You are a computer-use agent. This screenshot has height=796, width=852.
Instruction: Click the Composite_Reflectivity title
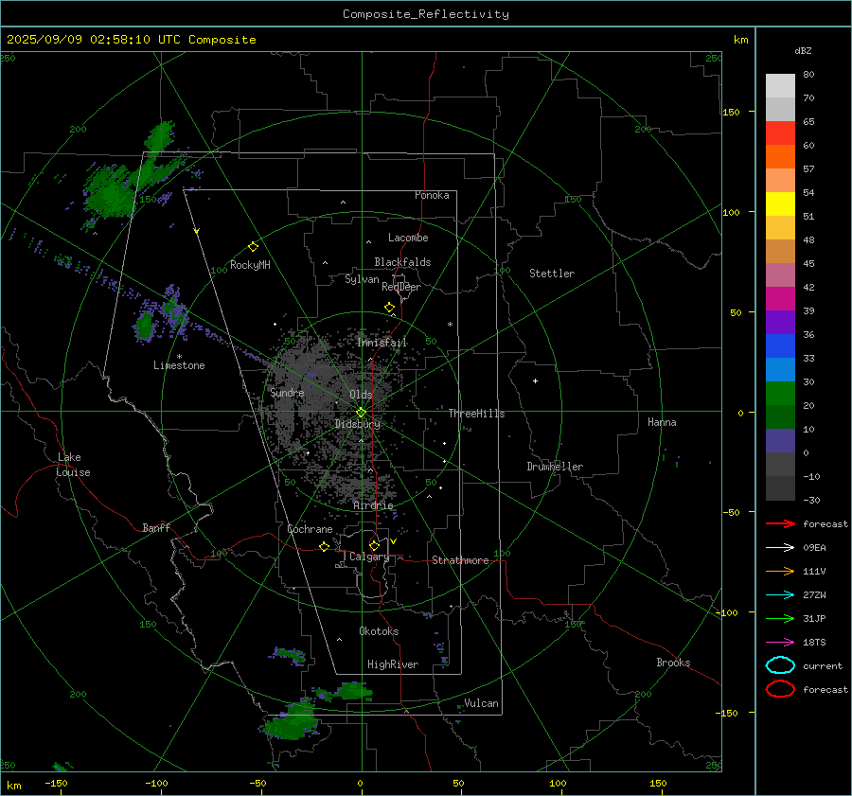[426, 14]
